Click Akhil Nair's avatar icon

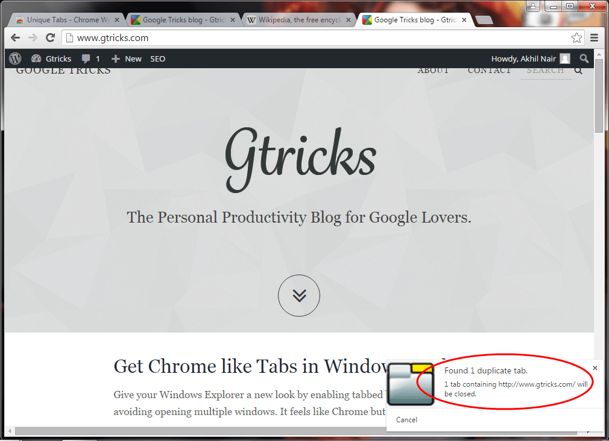click(x=565, y=59)
